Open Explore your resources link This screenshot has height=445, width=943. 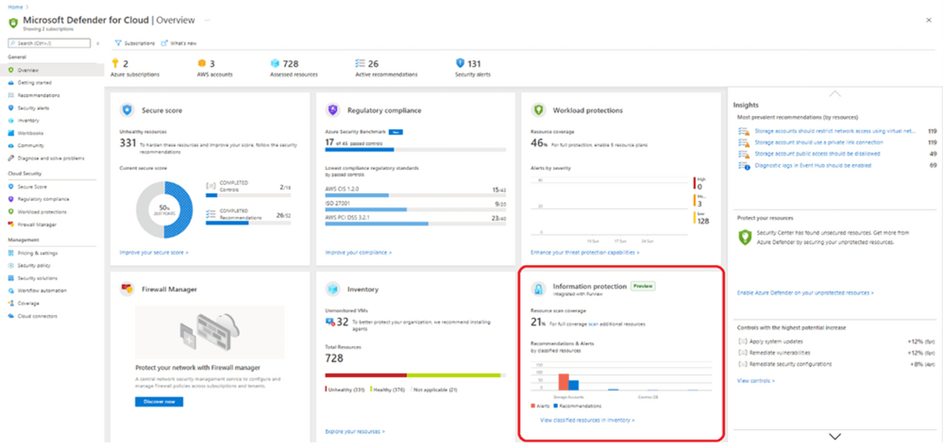pyautogui.click(x=355, y=431)
